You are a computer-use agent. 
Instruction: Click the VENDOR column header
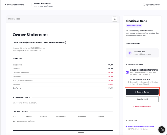101,117
